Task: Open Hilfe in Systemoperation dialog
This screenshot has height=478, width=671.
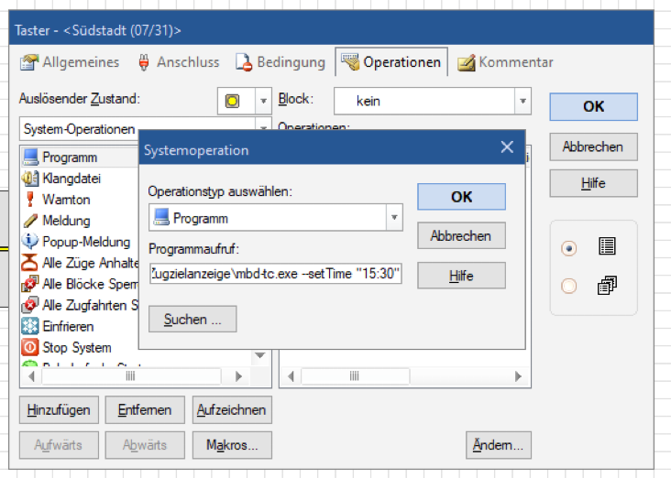Action: [x=461, y=276]
